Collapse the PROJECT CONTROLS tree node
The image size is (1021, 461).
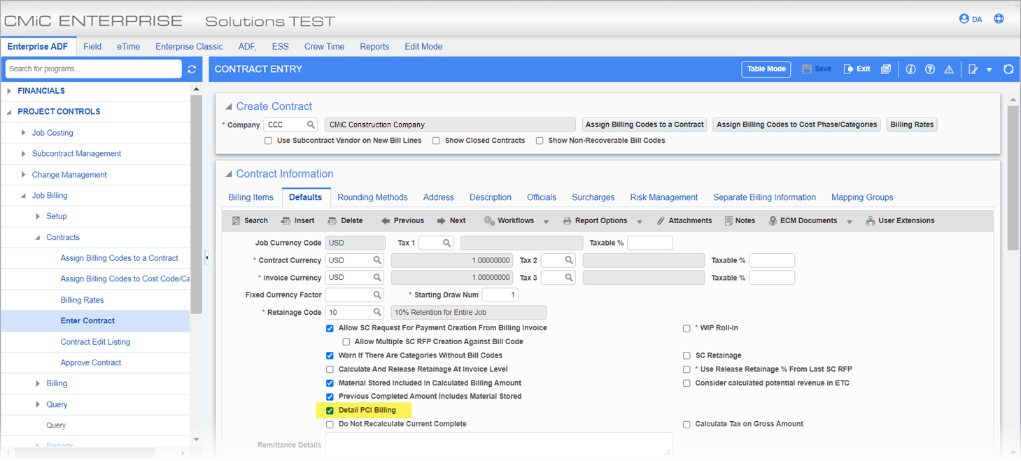point(9,112)
